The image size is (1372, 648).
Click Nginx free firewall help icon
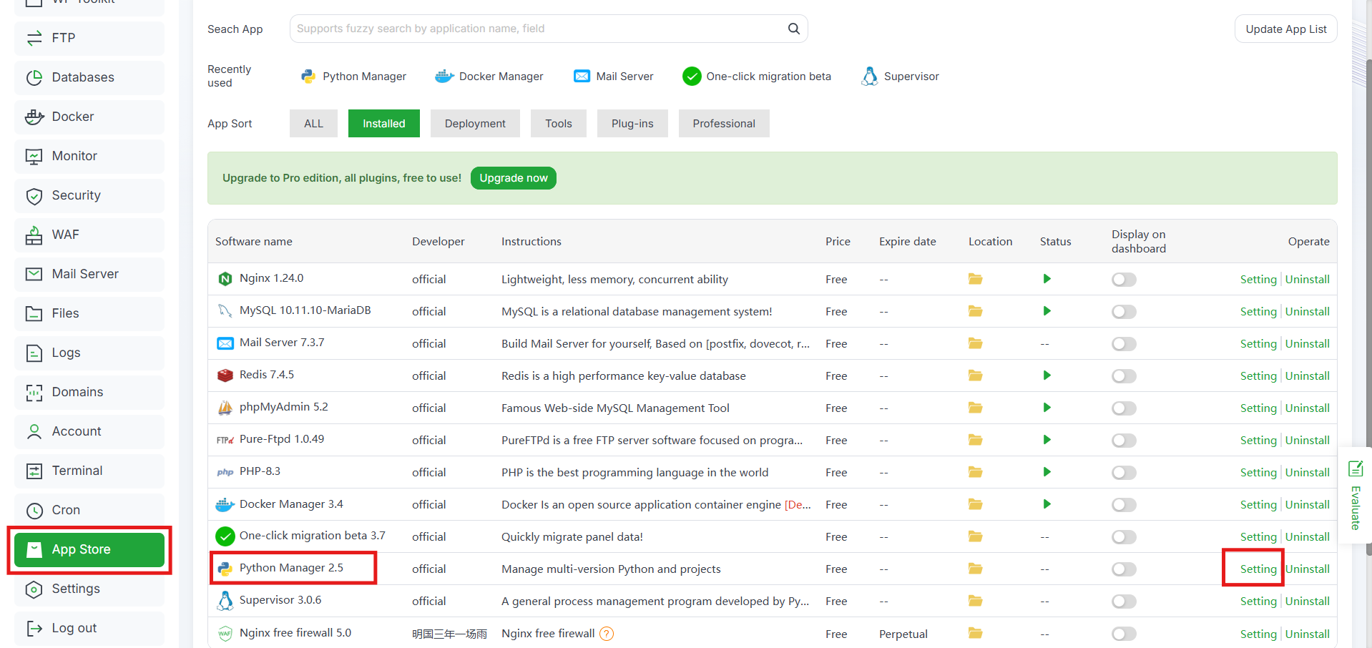[607, 634]
